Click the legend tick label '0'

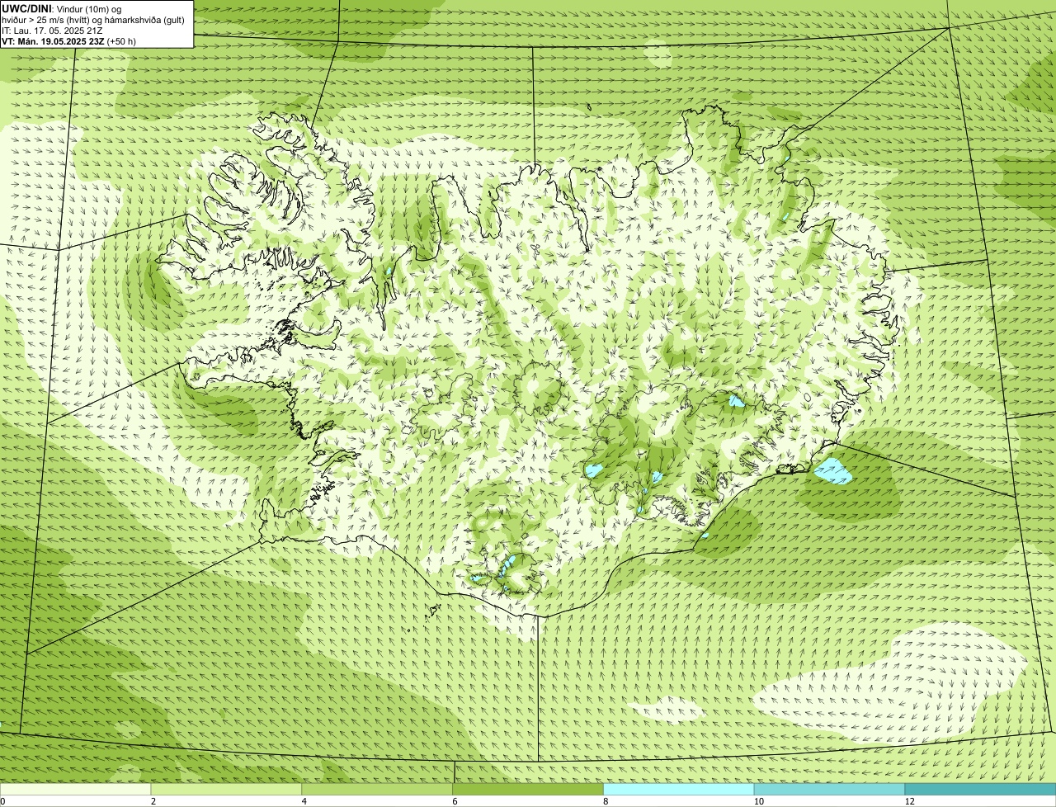coord(2,801)
